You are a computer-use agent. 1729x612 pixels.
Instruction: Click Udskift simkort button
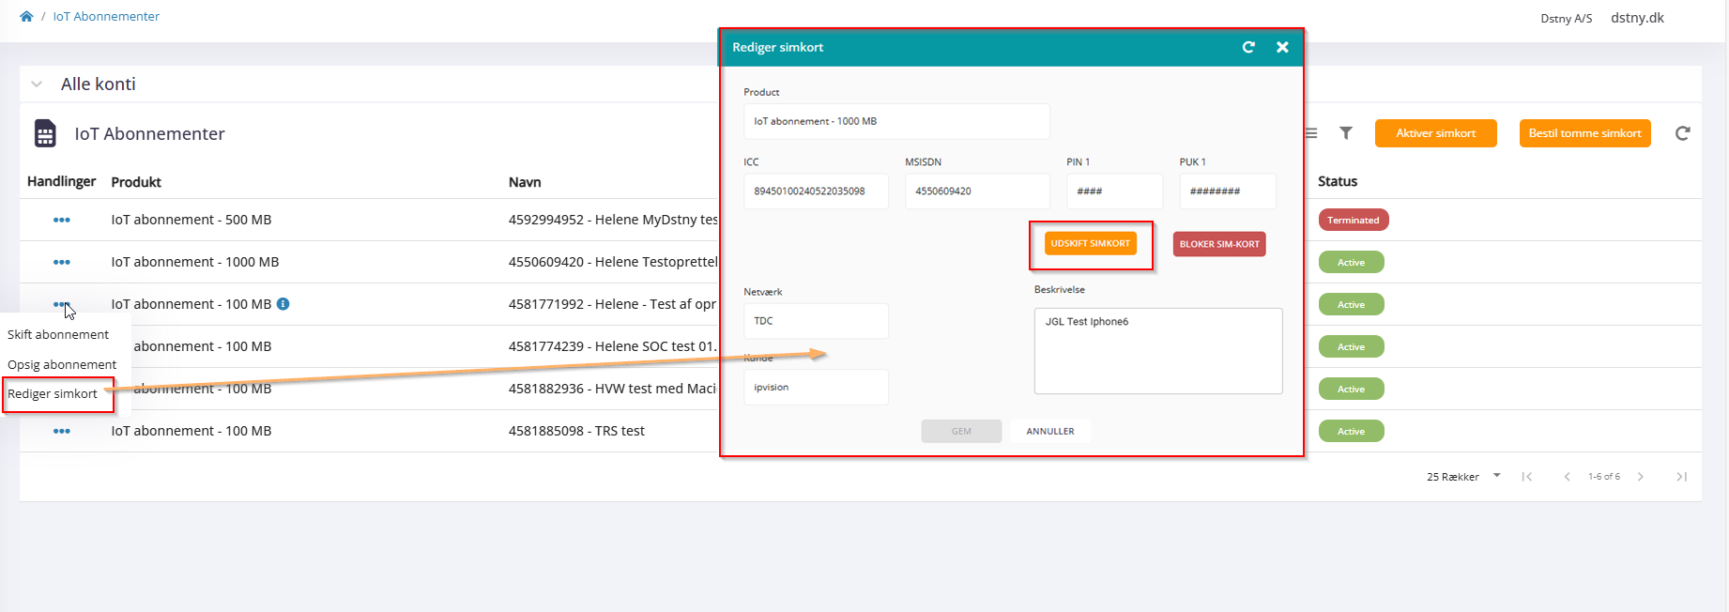tap(1091, 243)
